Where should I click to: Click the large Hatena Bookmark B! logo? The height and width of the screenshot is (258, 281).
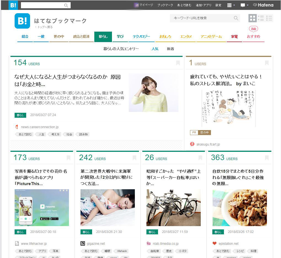[22, 21]
